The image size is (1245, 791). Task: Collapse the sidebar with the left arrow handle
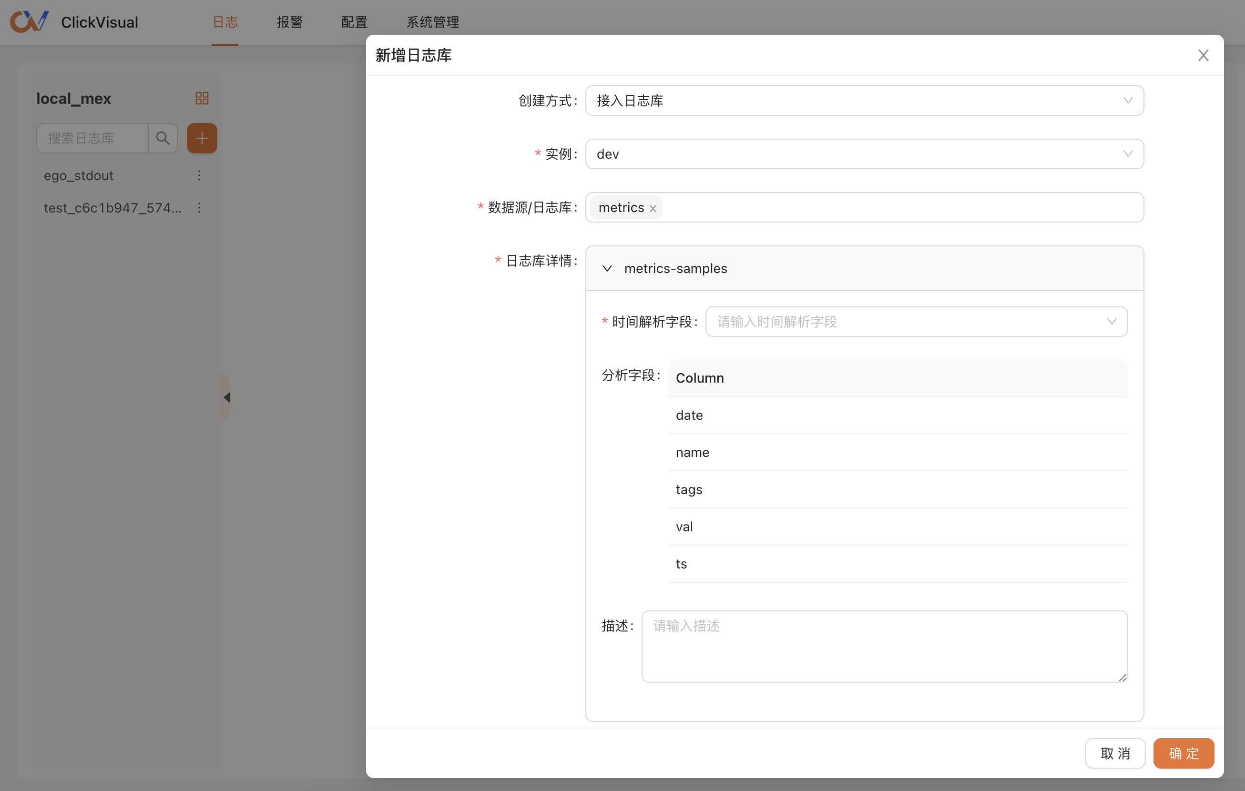point(226,397)
